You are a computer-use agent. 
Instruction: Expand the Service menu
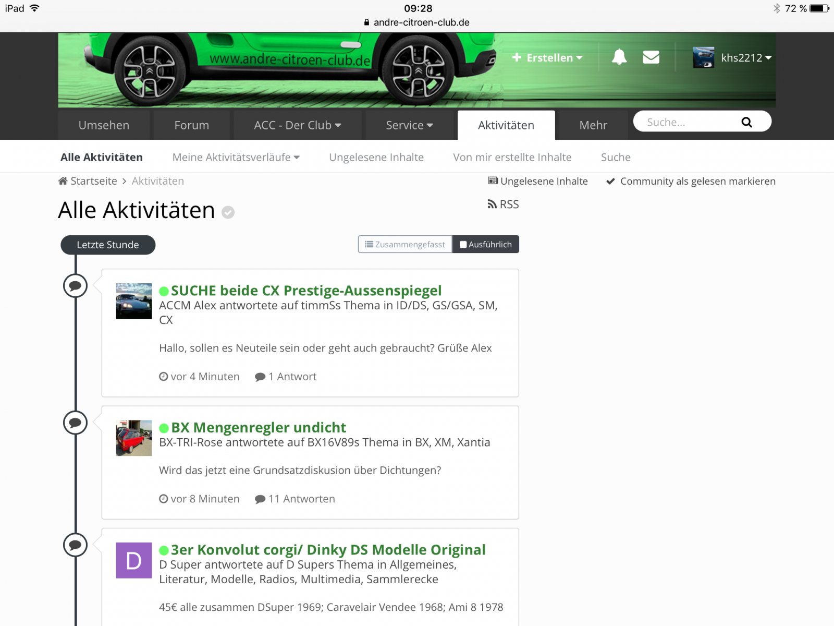tap(410, 125)
